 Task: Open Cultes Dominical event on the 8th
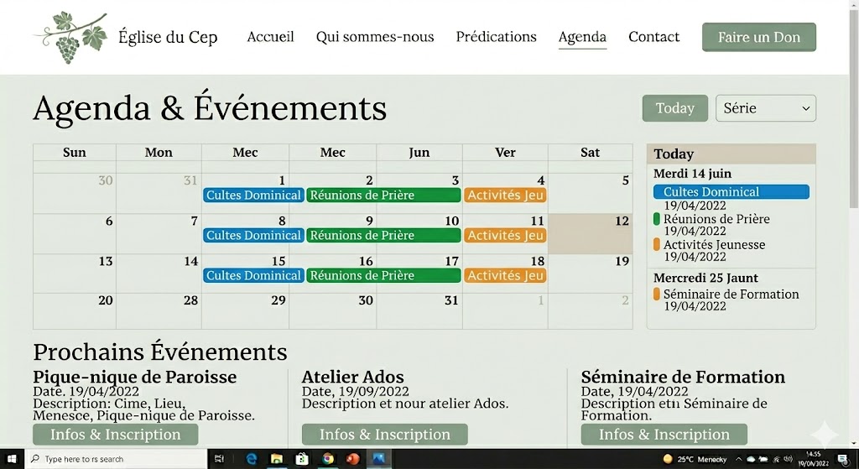click(252, 236)
